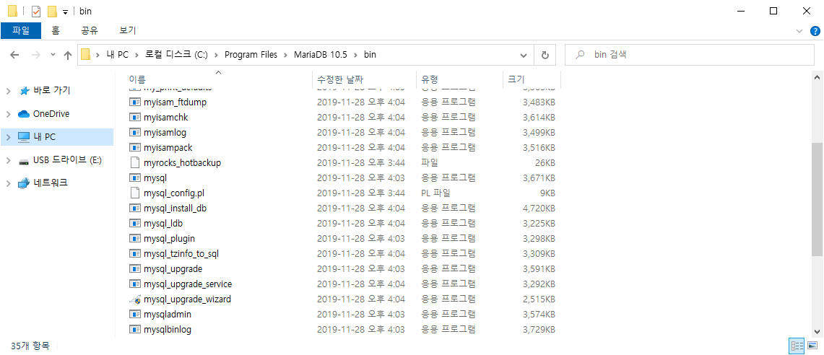
Task: Click the mysql_config.pl file icon
Action: click(x=135, y=193)
